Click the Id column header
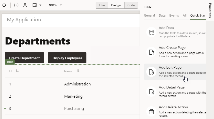Viewport: 214px width, 119px height. coord(10,71)
